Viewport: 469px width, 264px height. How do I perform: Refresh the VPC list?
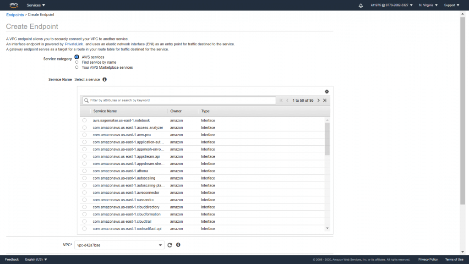coord(169,245)
